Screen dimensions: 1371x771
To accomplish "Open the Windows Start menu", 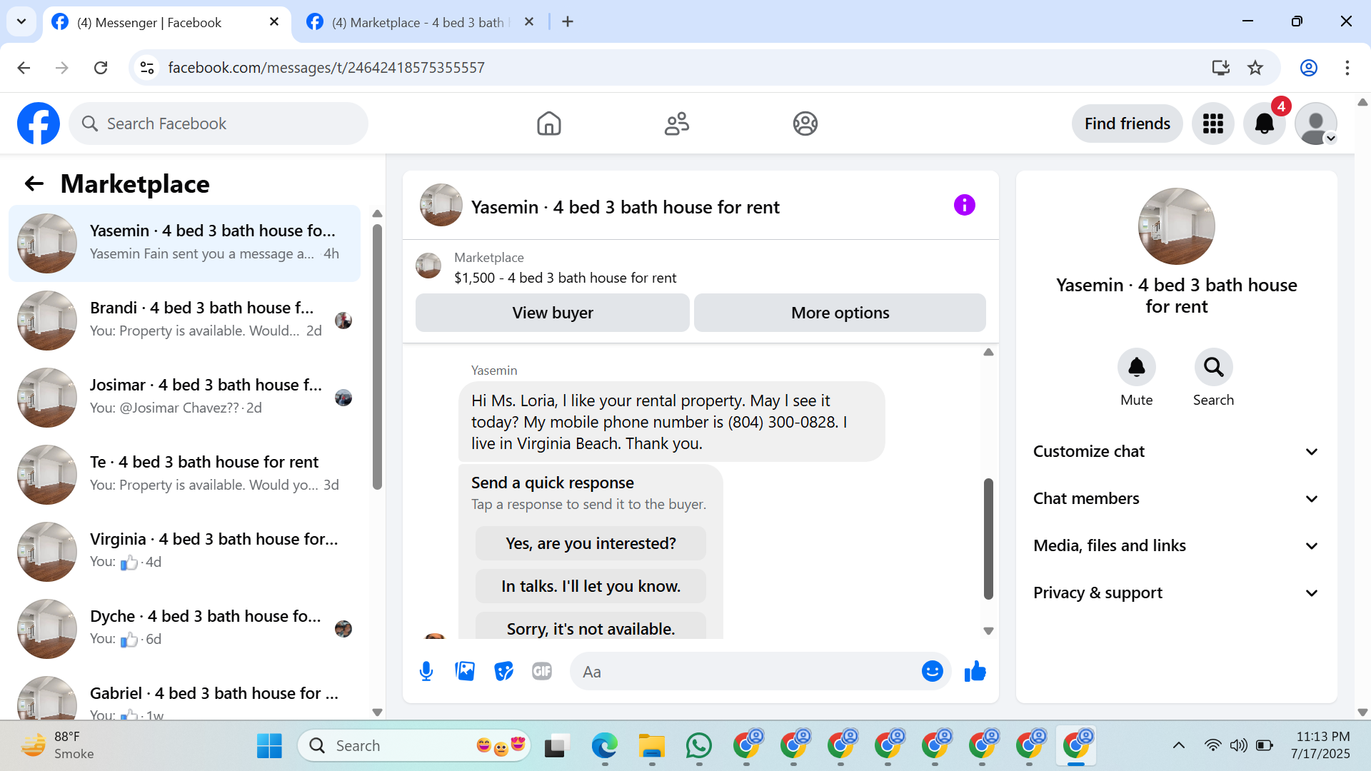I will tap(269, 746).
